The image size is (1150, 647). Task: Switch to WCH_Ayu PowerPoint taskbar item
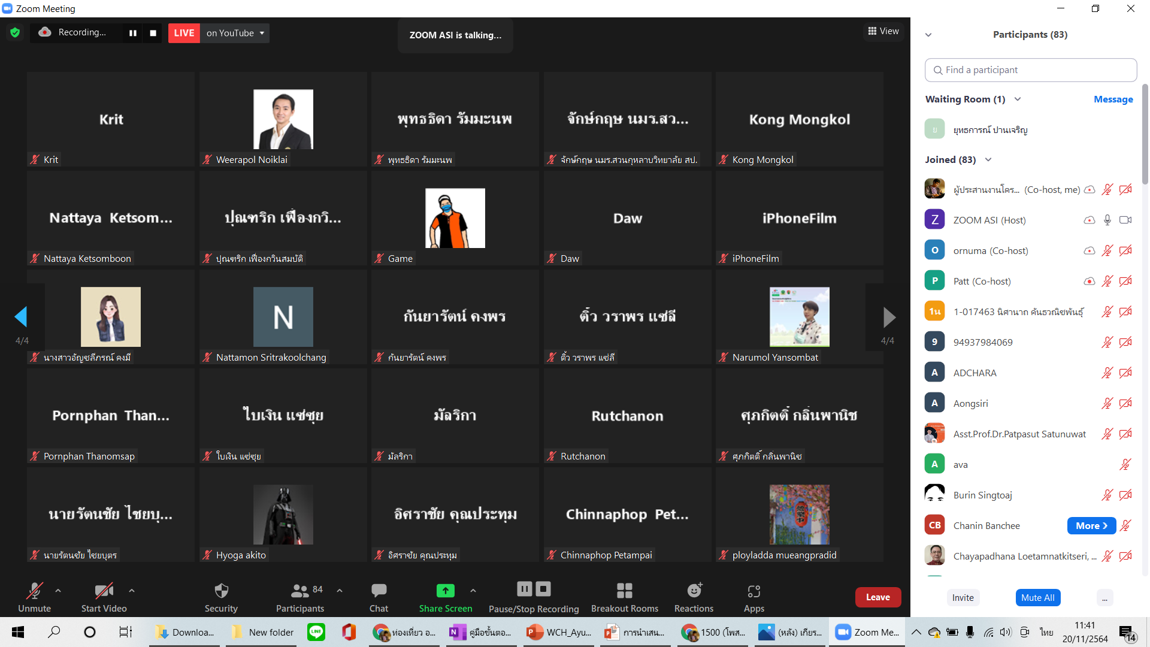559,632
